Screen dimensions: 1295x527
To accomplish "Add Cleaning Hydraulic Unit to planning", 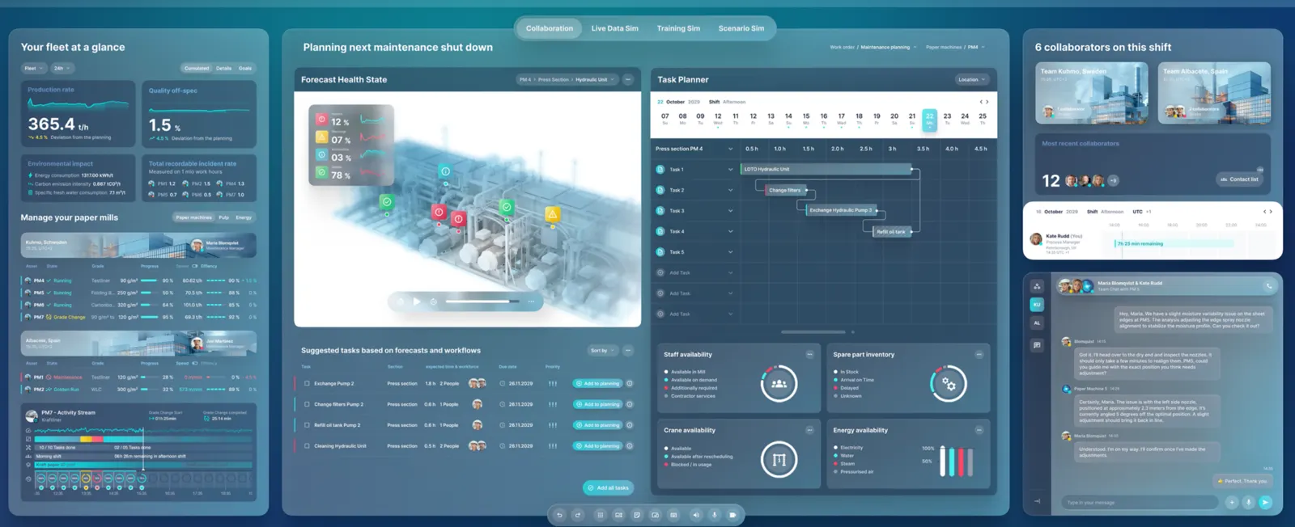I will tap(597, 446).
